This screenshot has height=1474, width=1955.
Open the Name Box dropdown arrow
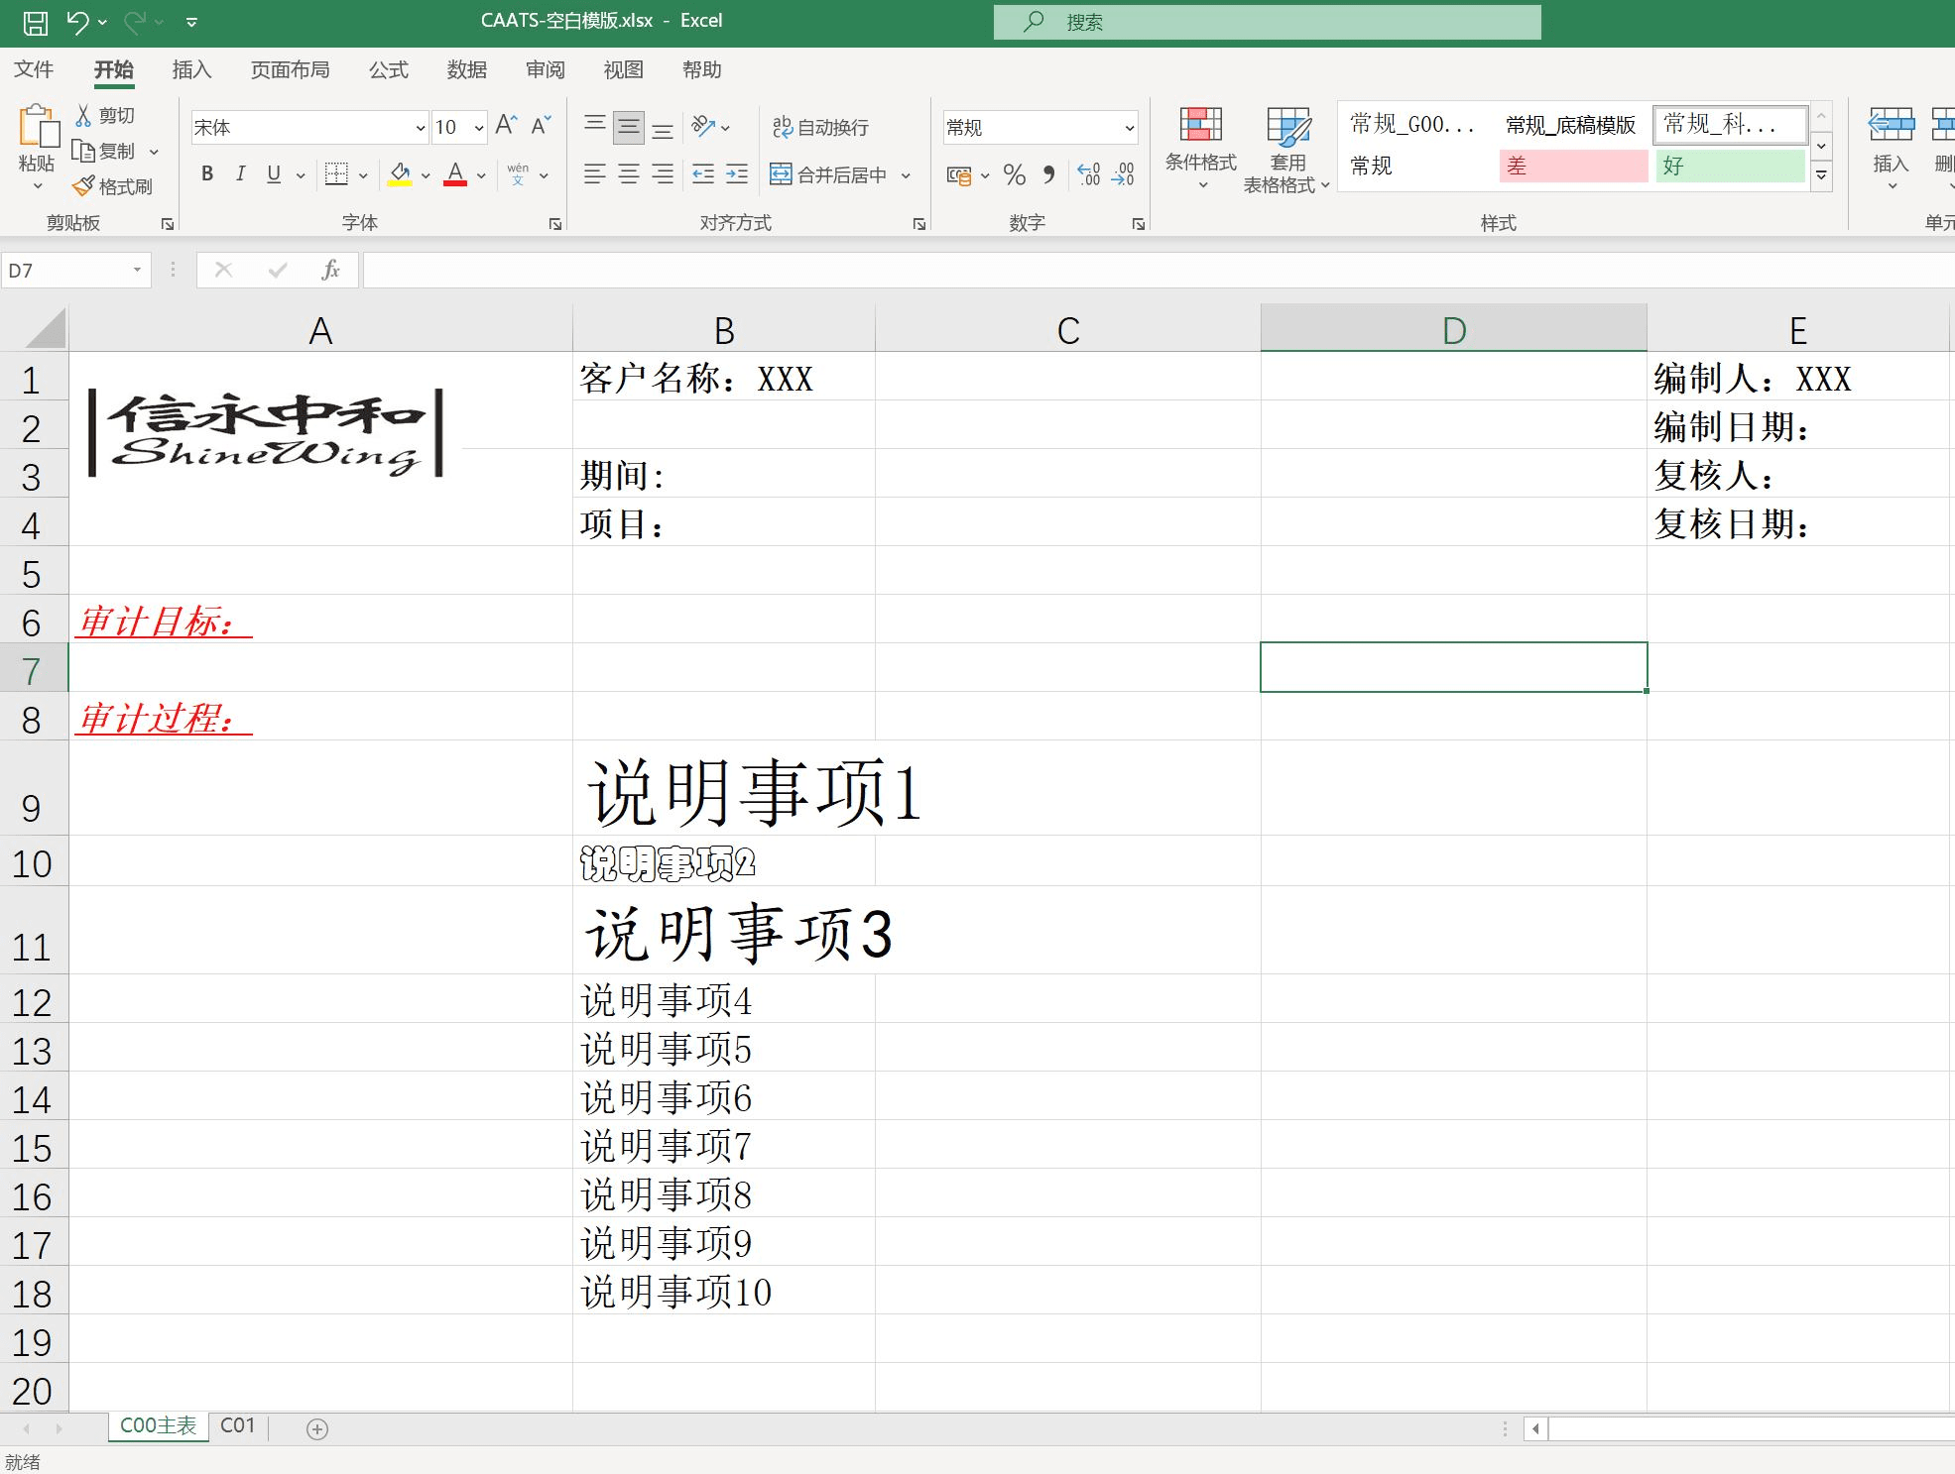[137, 270]
